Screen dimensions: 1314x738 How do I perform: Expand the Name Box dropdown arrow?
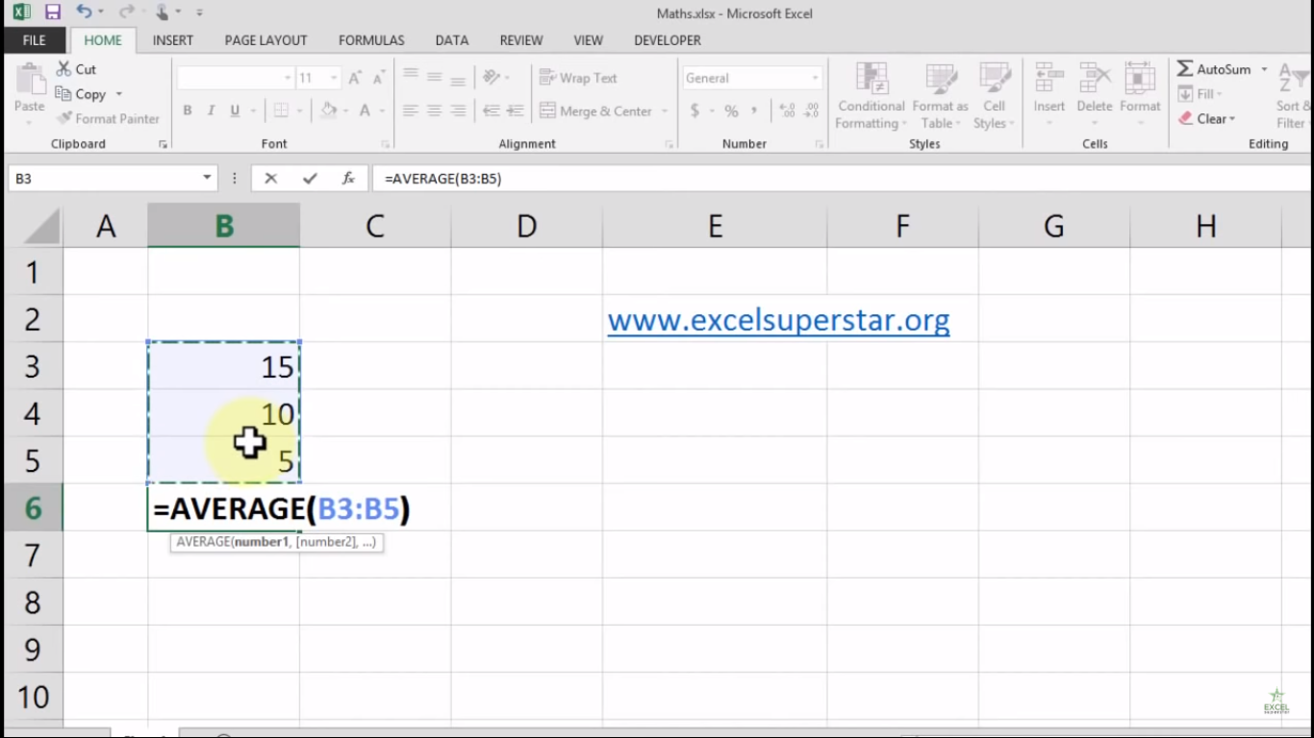pos(207,179)
